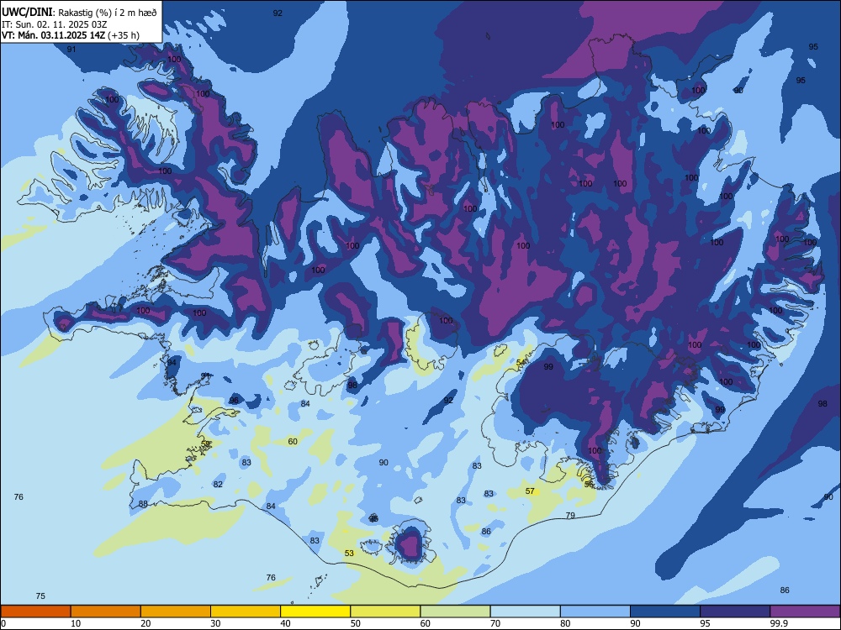The height and width of the screenshot is (630, 841).
Task: Click the map value '79' offshore south-east
Action: (x=570, y=516)
